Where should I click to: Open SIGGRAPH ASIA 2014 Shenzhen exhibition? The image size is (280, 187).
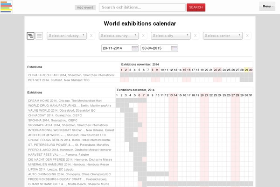tap(68, 125)
